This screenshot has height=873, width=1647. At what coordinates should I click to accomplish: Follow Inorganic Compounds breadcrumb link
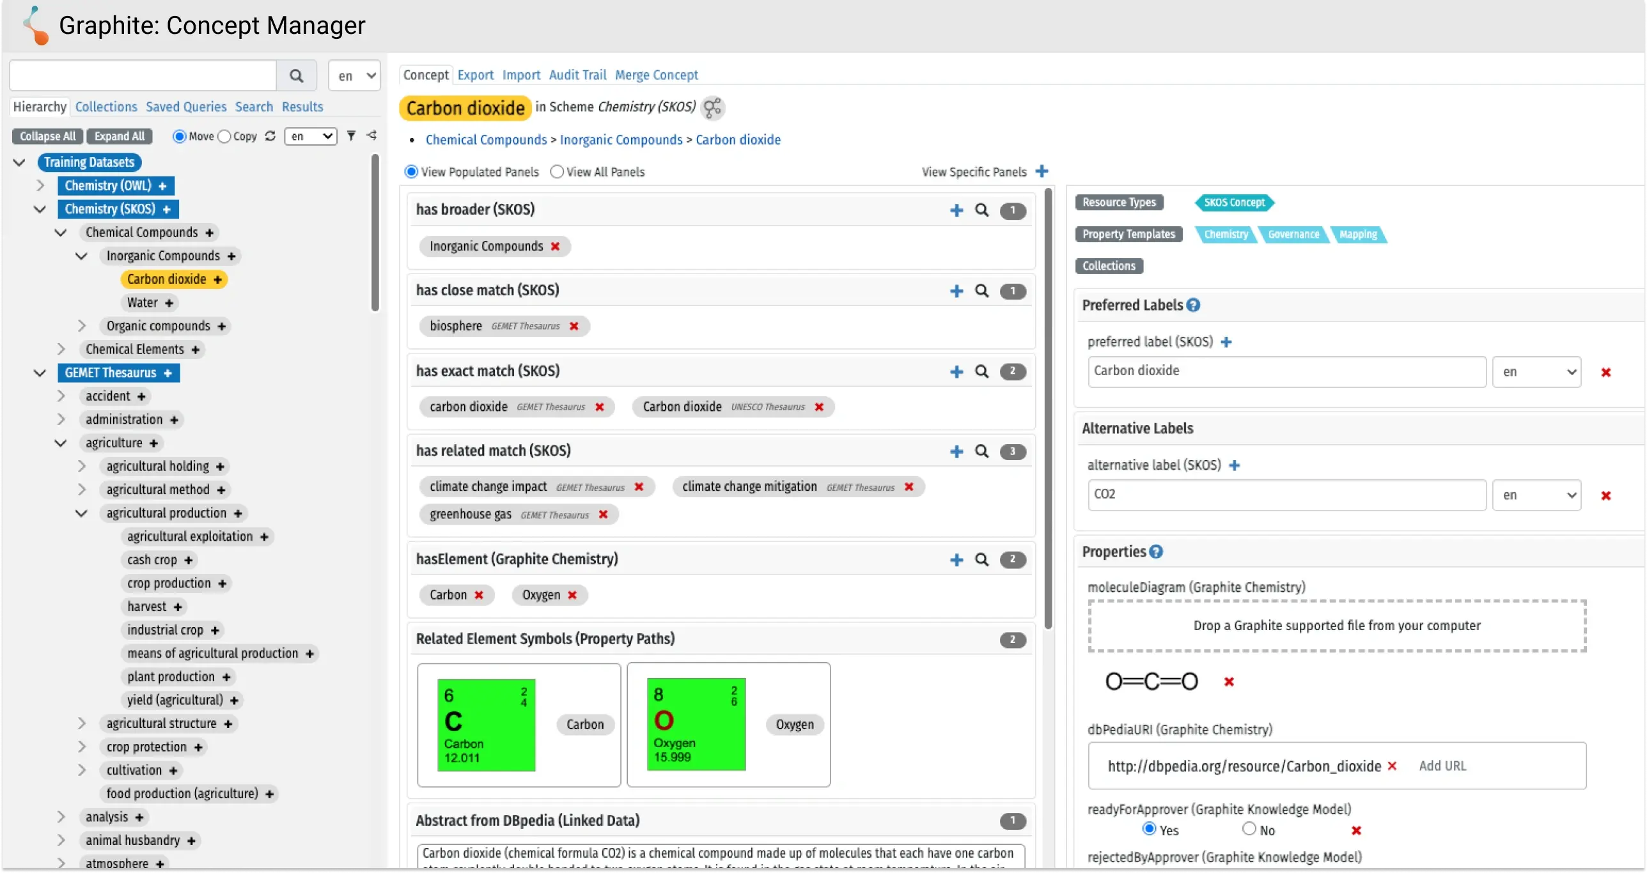pos(621,139)
